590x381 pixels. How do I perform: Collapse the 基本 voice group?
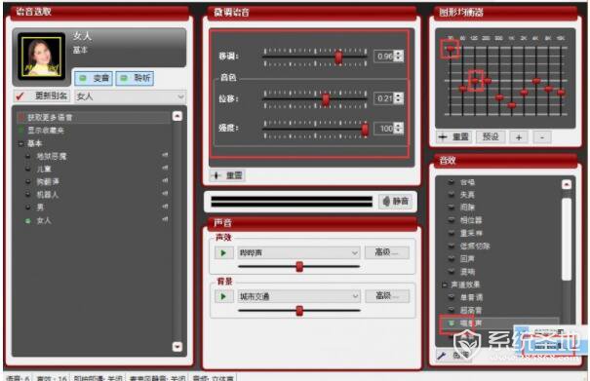point(21,143)
